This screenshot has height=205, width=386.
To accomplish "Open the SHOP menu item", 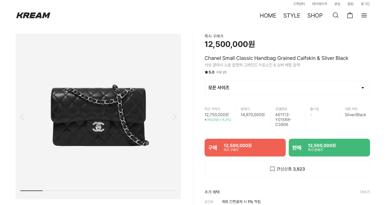I will [315, 15].
